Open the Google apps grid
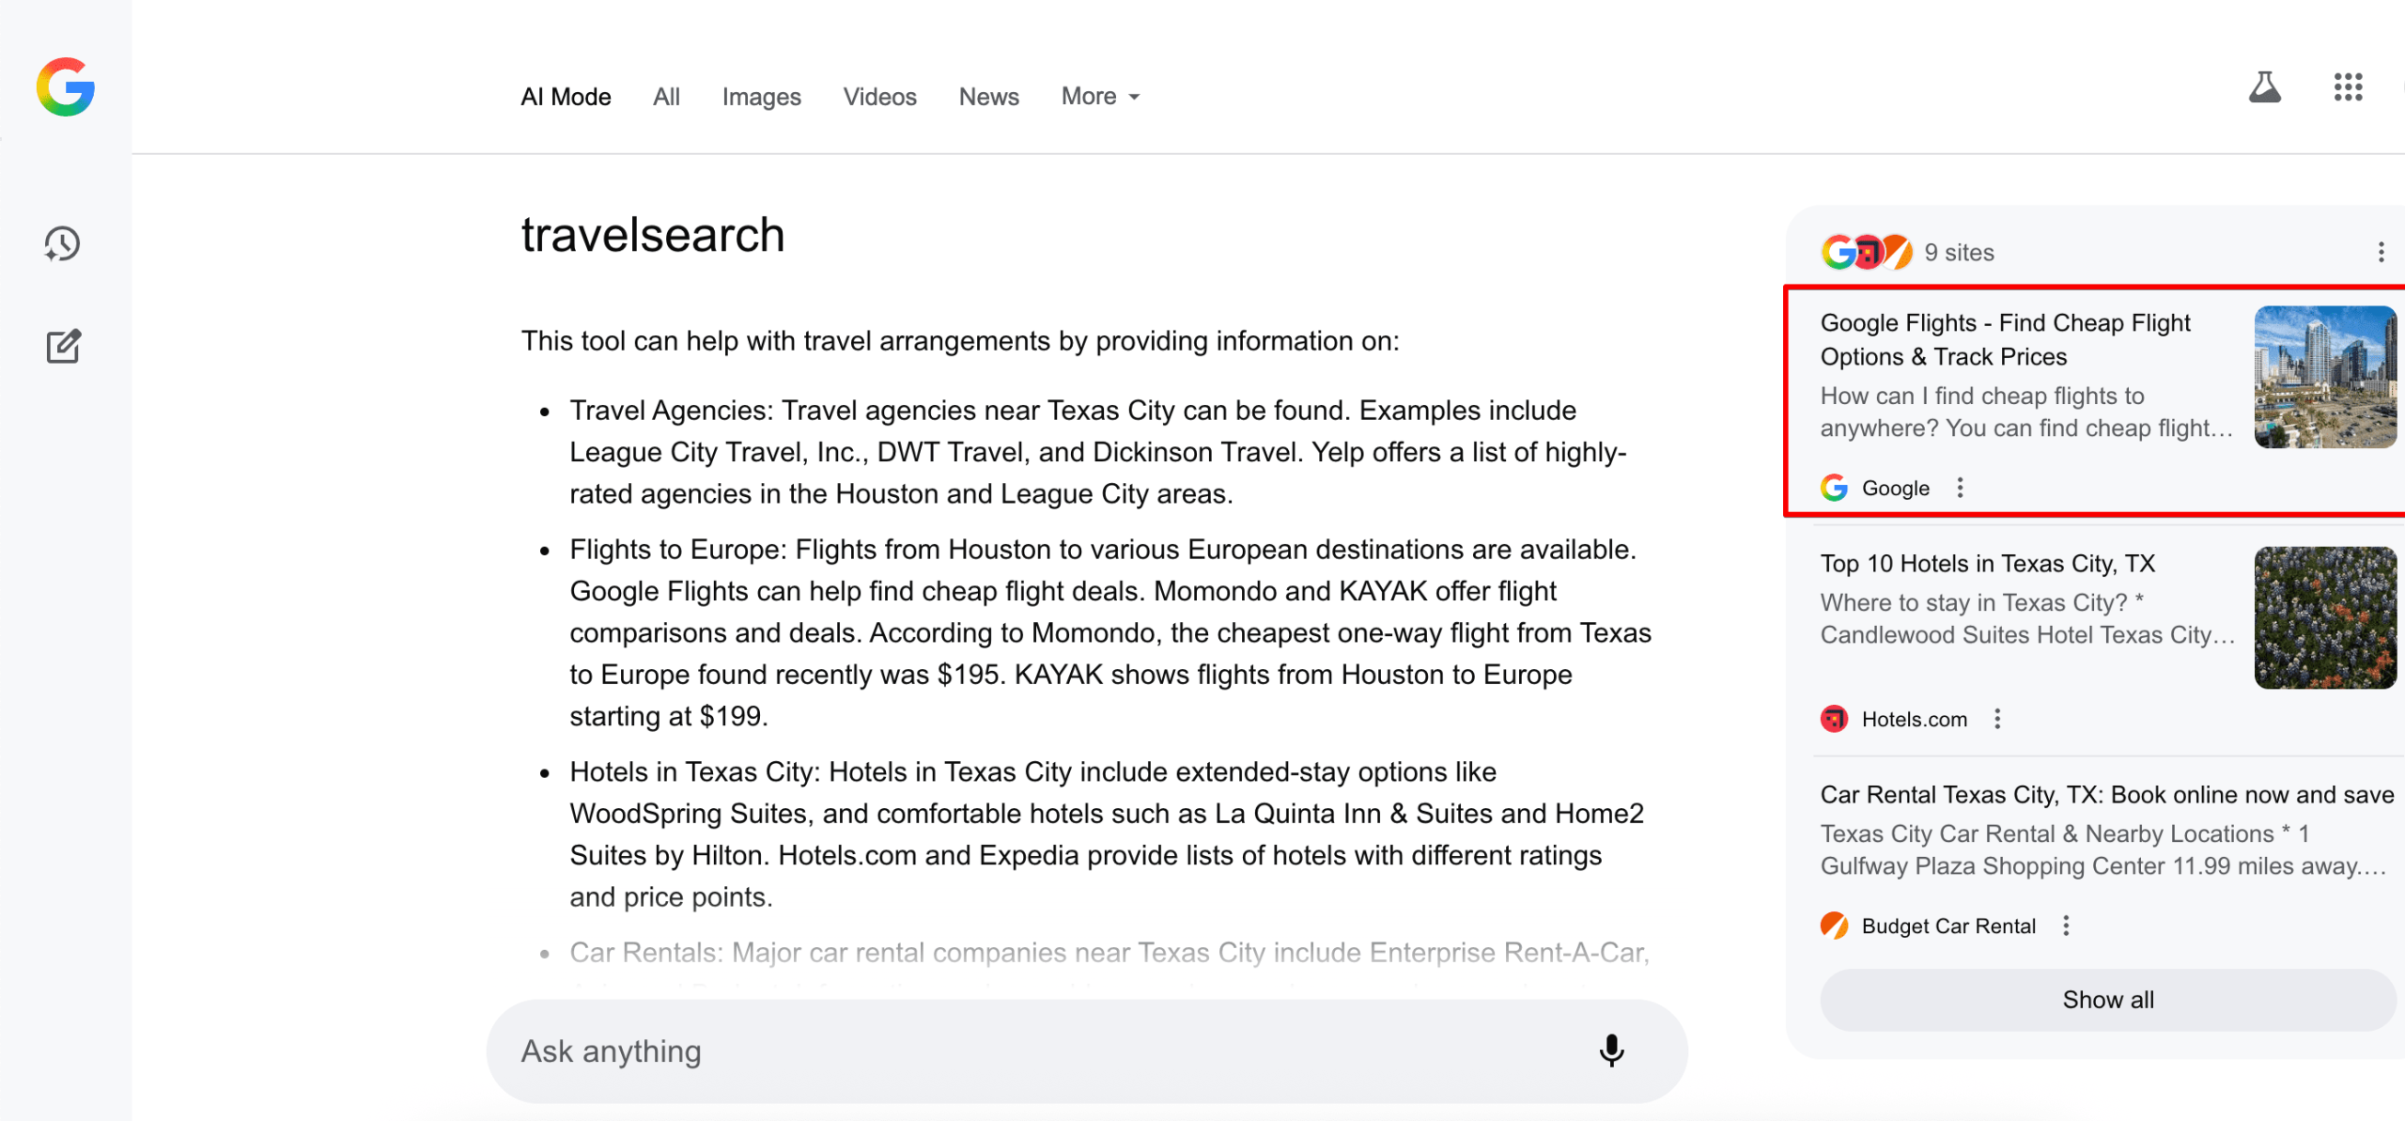Viewport: 2405px width, 1121px height. 2349,87
